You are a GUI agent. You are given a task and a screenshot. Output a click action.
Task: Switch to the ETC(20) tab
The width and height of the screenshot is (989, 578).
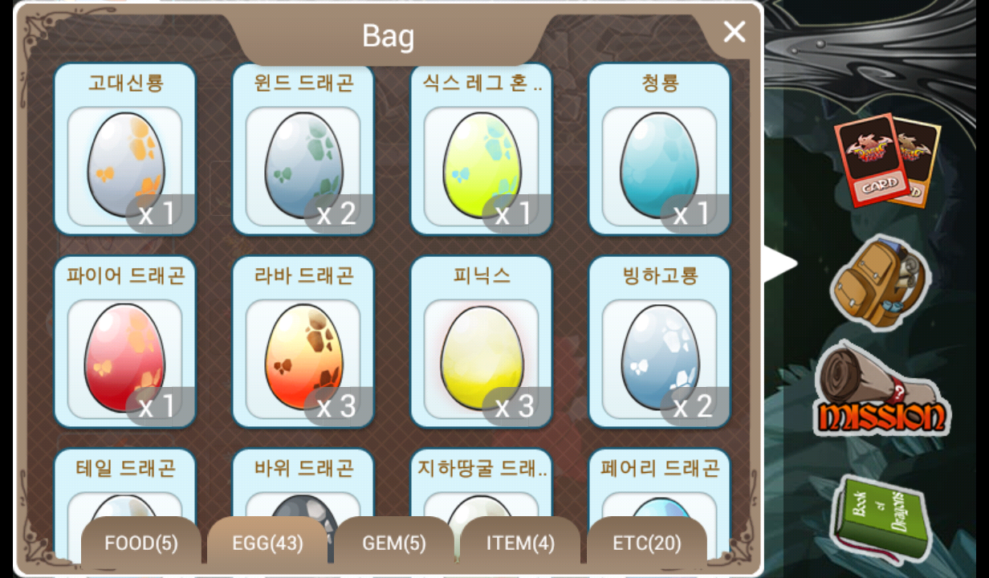[x=647, y=543]
